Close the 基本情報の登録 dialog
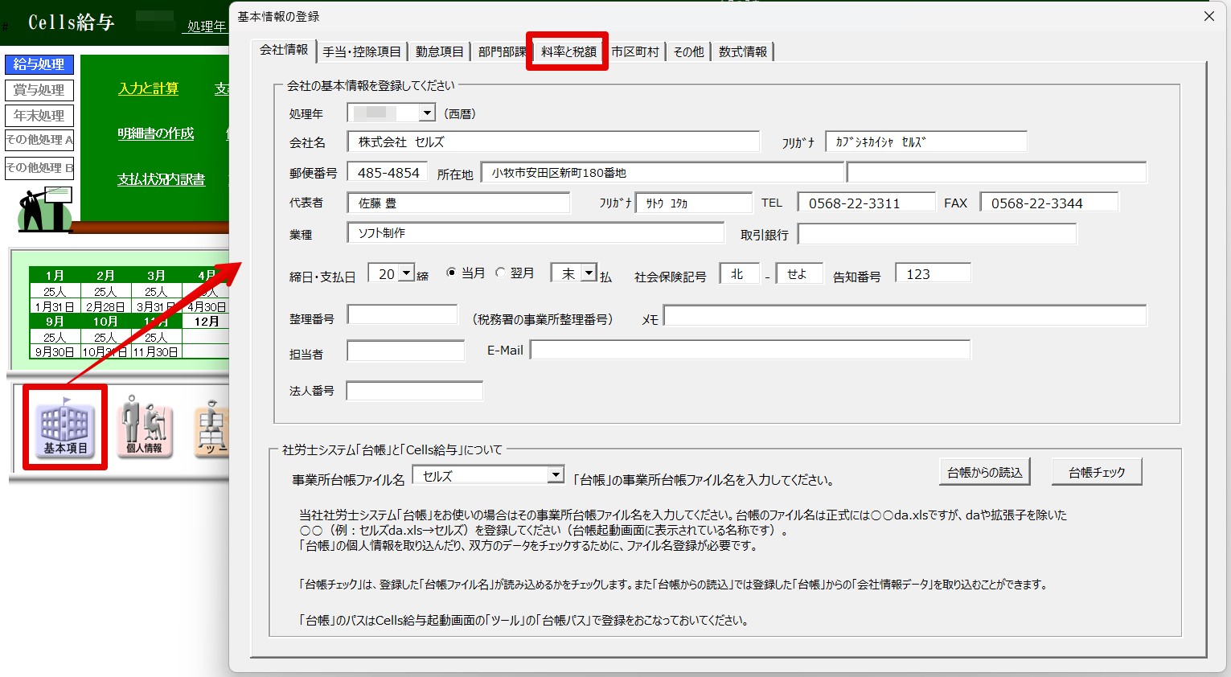The width and height of the screenshot is (1231, 677). [x=1208, y=16]
